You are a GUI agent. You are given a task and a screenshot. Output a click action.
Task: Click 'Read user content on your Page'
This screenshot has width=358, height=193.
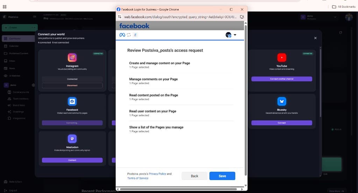pos(153,111)
